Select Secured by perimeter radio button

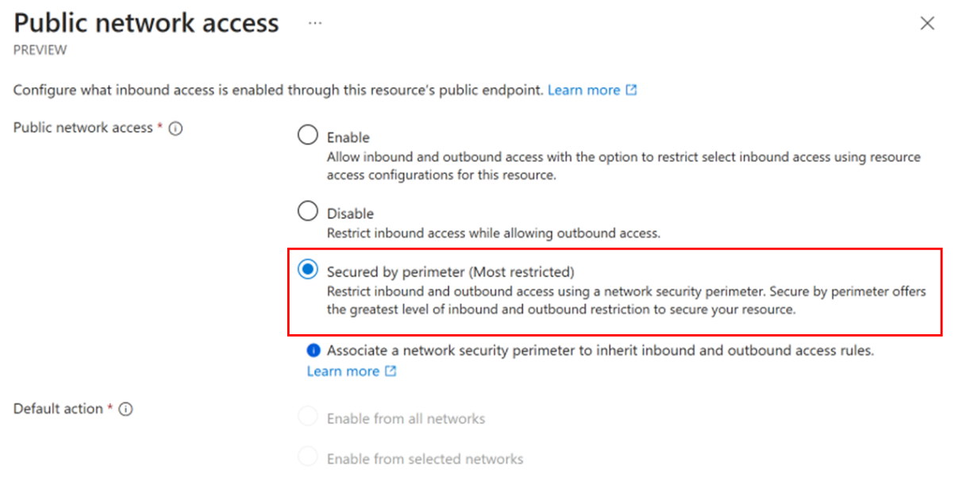click(308, 271)
